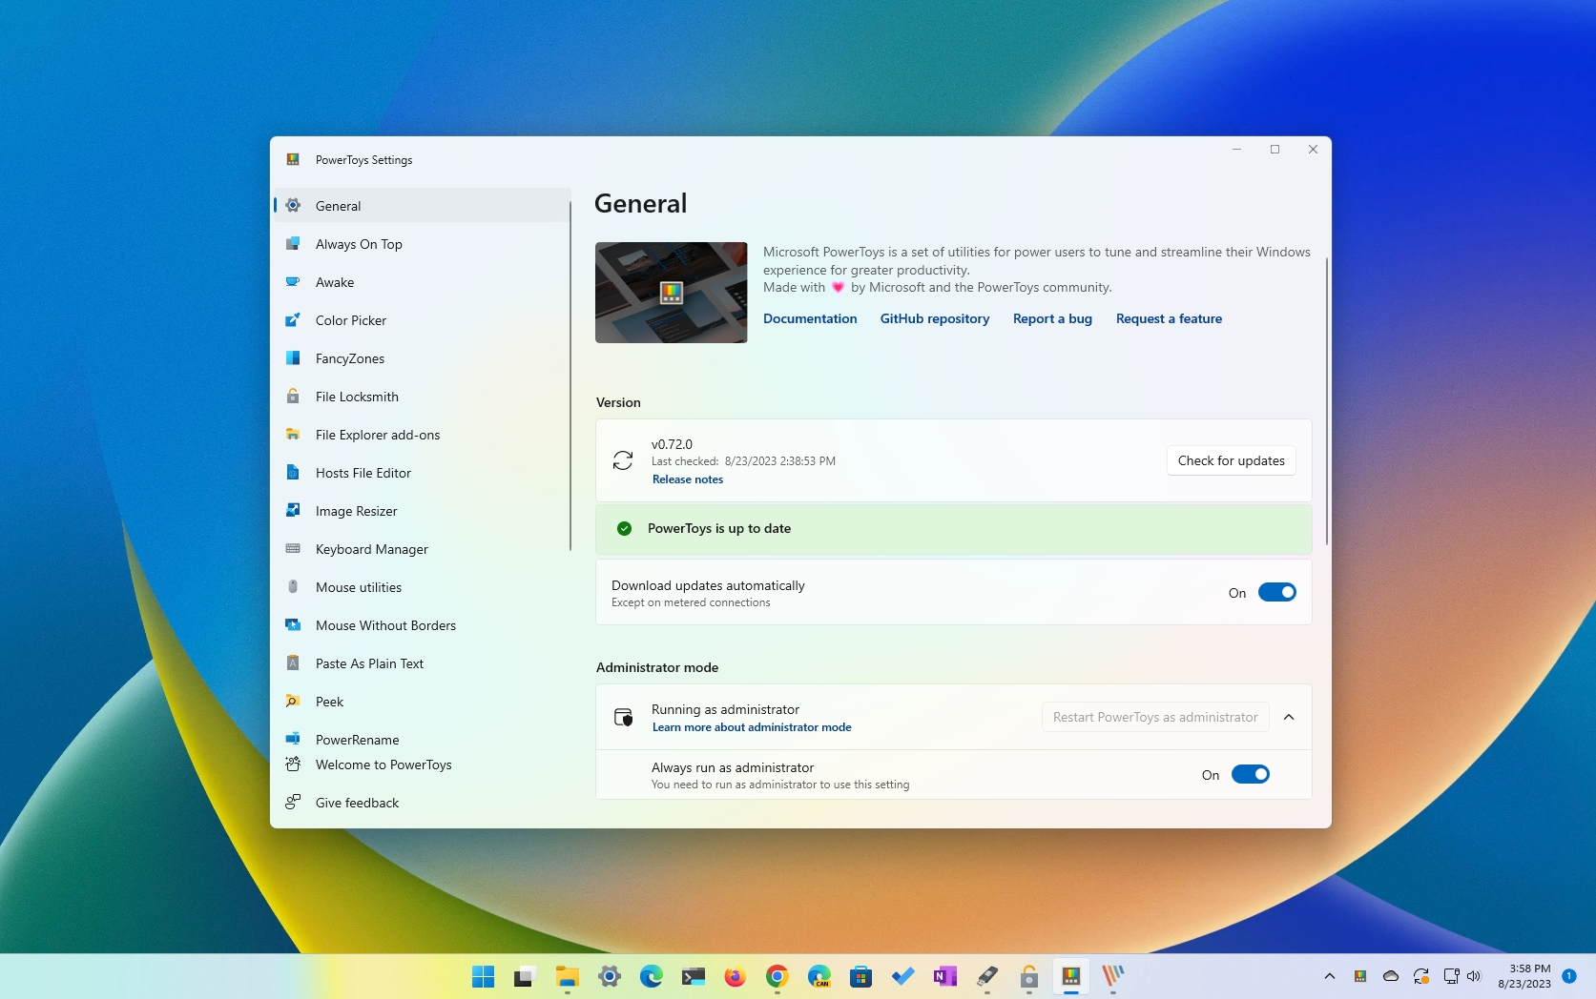Open the Release notes link
The width and height of the screenshot is (1596, 999).
click(688, 479)
